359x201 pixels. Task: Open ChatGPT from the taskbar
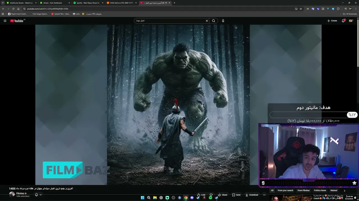161,198
